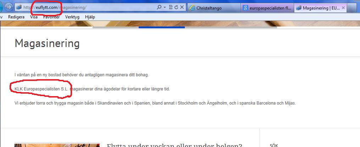The height and width of the screenshot is (147, 360).
Task: Open the article 'Flytta under veckan eller under helgen?'
Action: point(175,145)
